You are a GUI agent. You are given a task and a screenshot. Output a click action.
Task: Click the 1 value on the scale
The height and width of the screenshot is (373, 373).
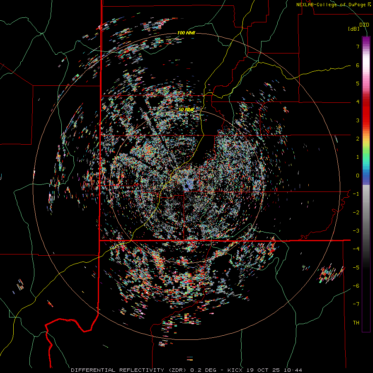(x=358, y=157)
